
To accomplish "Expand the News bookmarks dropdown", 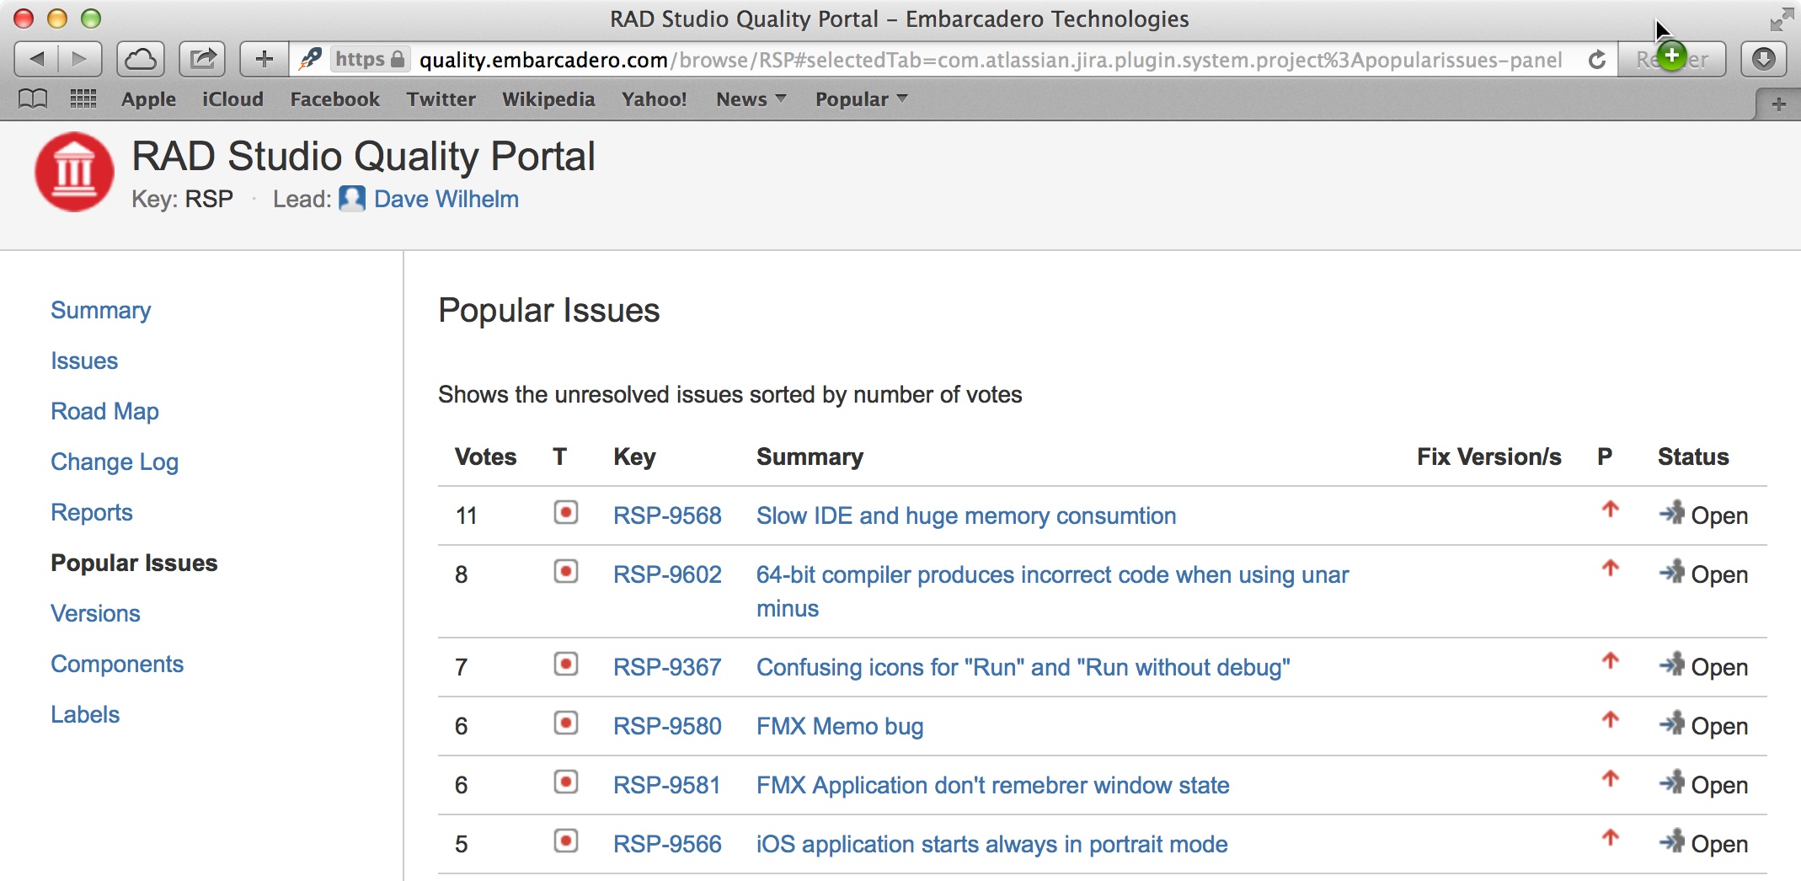I will (x=751, y=99).
